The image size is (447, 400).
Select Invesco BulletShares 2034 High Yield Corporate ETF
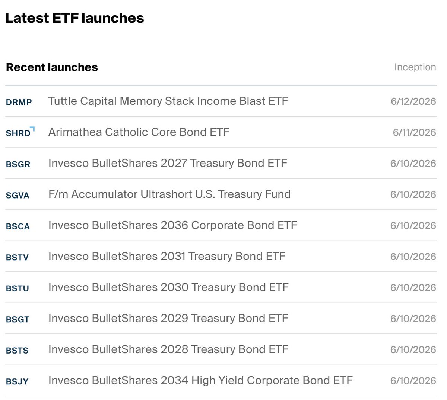pos(200,380)
